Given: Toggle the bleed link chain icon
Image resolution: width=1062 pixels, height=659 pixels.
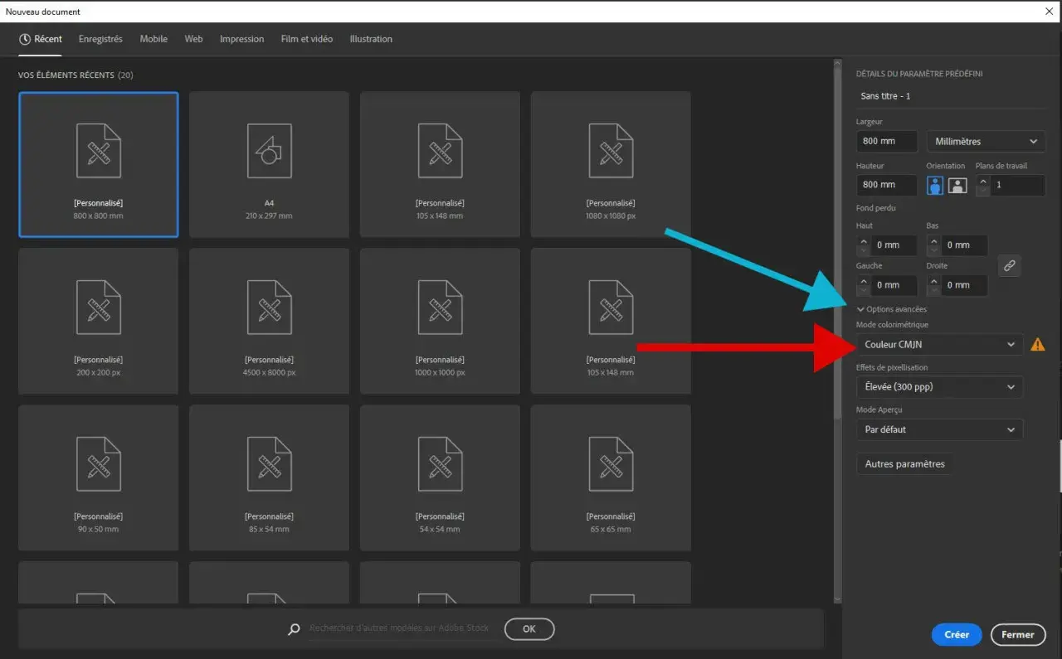Looking at the screenshot, I should 1009,265.
